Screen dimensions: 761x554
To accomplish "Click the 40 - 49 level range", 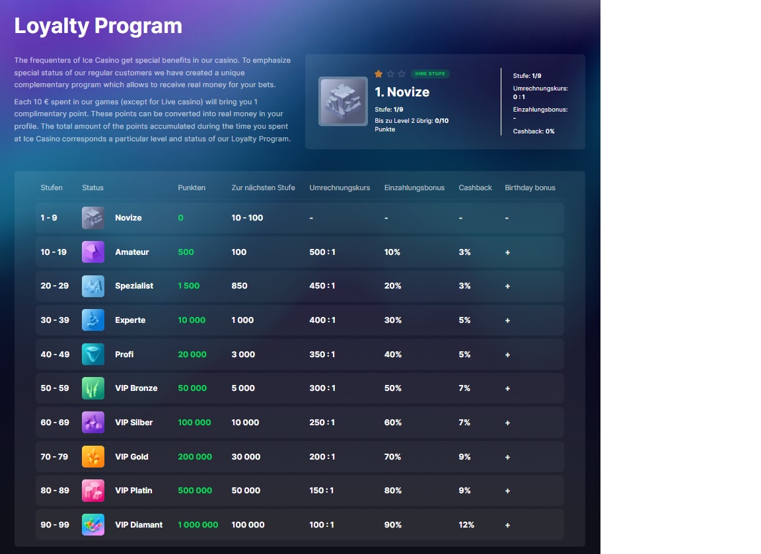I will tap(55, 354).
